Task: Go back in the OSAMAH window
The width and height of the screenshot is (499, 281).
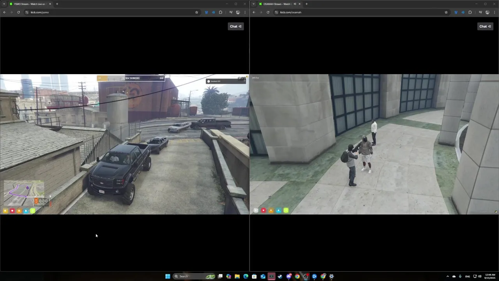Action: point(254,12)
